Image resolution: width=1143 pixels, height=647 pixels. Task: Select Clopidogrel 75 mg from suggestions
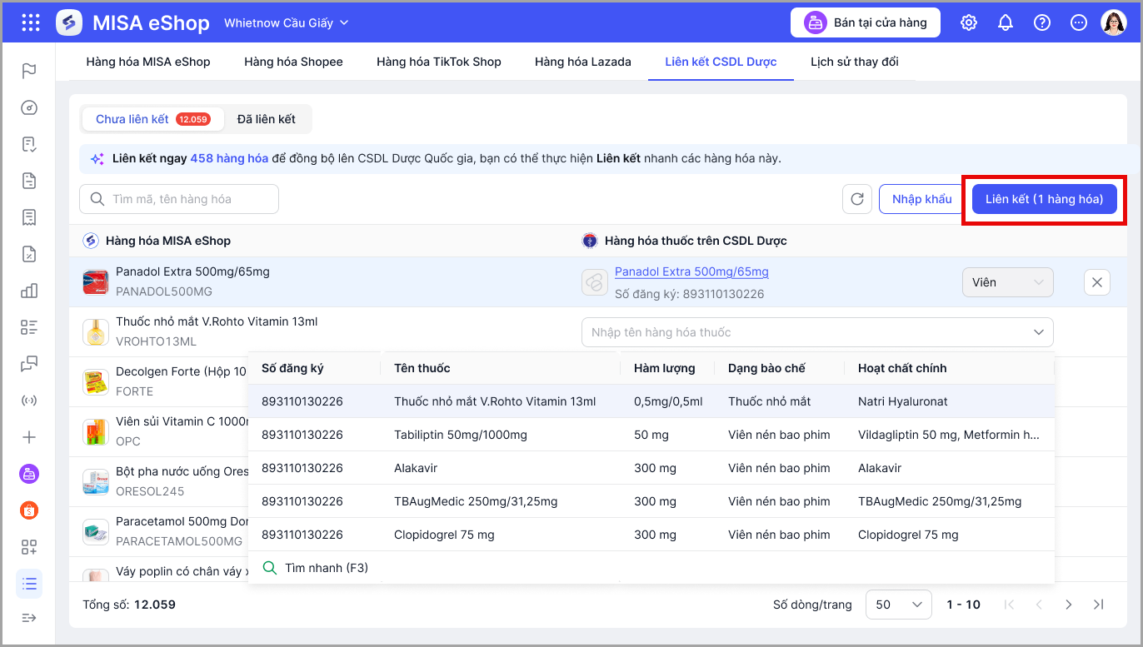click(x=651, y=535)
